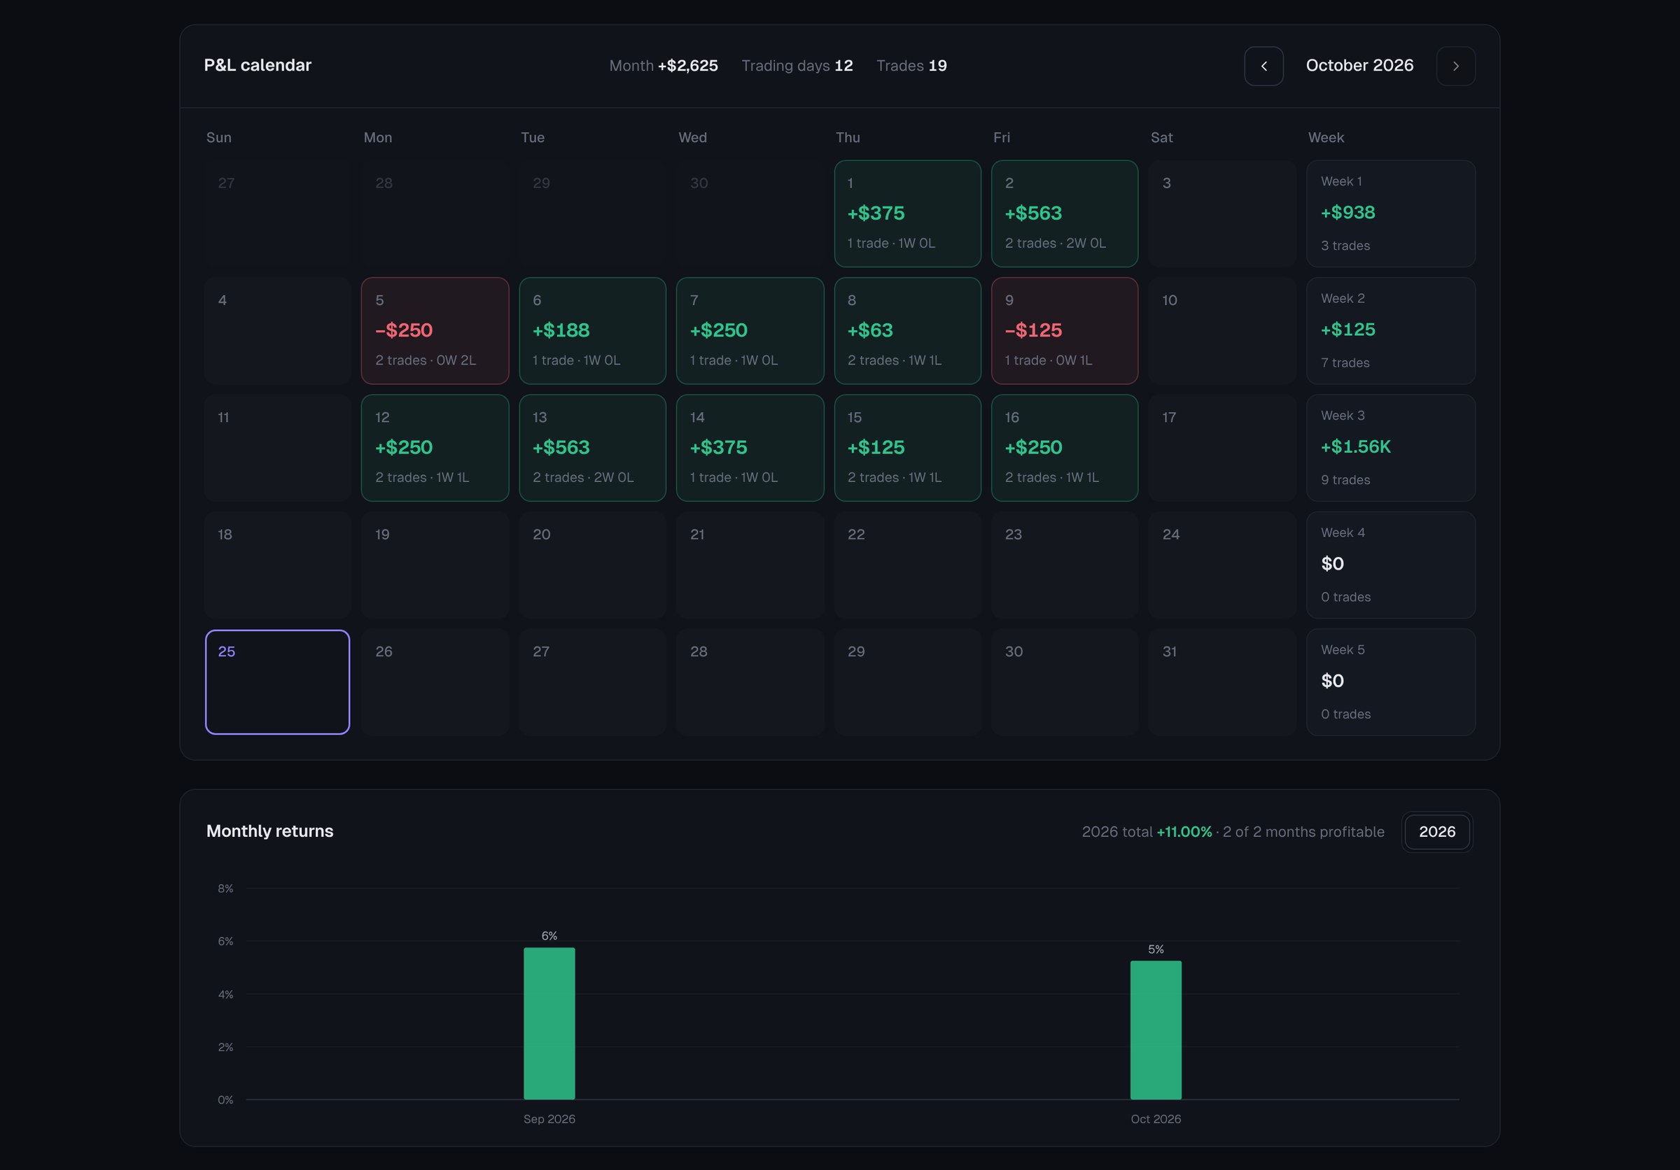
Task: Go to previous month with left chevron
Action: pyautogui.click(x=1263, y=66)
